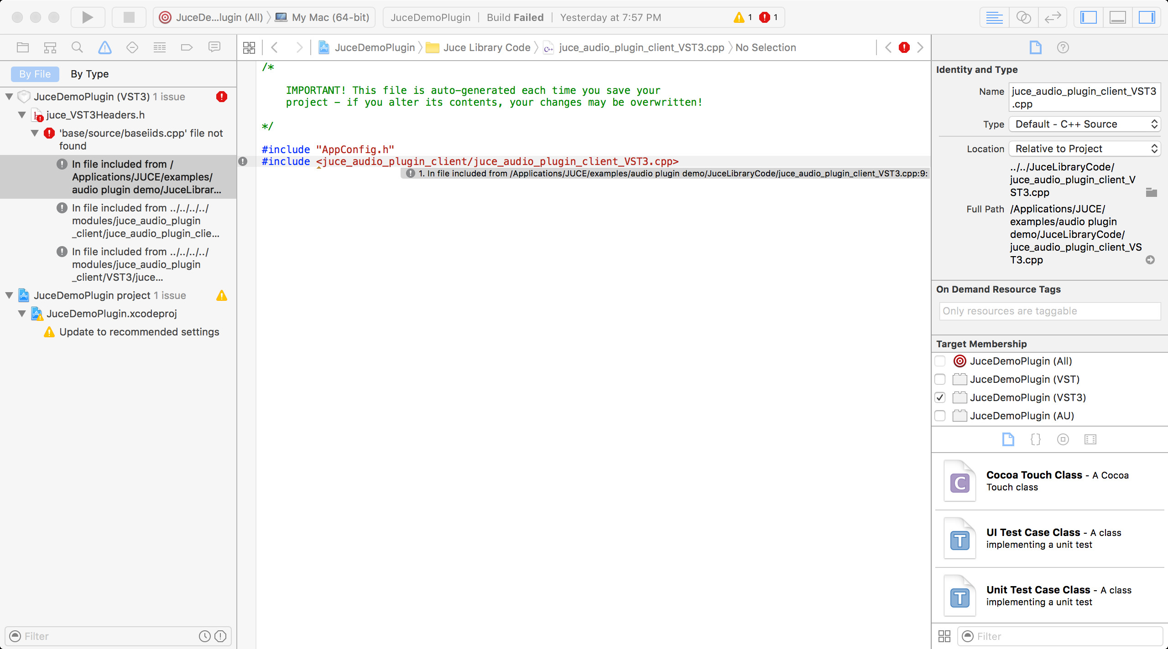Open the Issue navigator warning triangle icon
Image resolution: width=1168 pixels, height=649 pixels.
click(x=104, y=47)
